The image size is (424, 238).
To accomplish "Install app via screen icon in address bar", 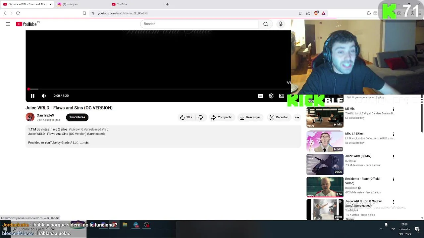I will point(300,13).
